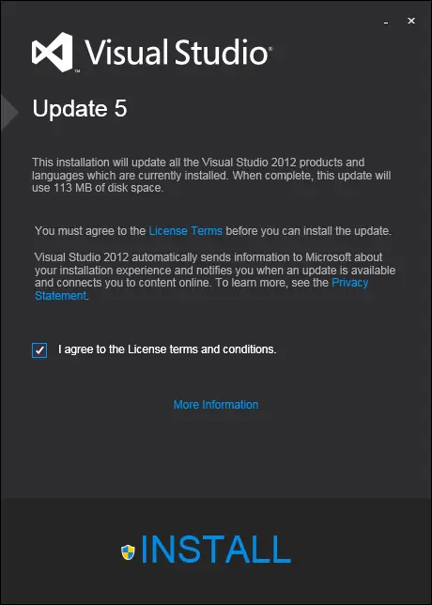This screenshot has height=605, width=432.
Task: Uncheck the license agreement checkbox
Action: pyautogui.click(x=39, y=350)
